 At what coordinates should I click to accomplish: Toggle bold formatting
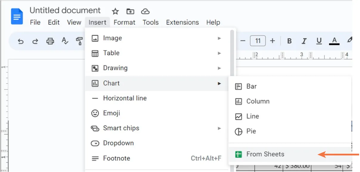(x=289, y=41)
